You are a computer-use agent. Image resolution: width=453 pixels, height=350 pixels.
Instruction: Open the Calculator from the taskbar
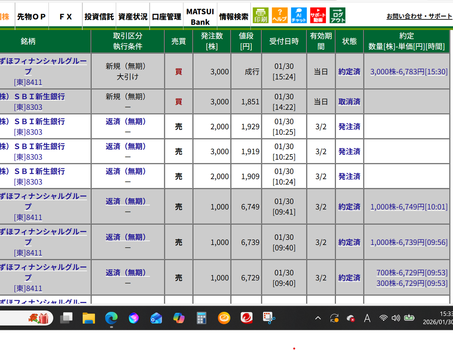[201, 318]
